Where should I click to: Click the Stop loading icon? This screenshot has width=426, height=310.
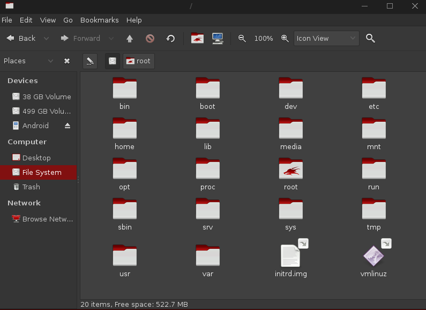(150, 39)
